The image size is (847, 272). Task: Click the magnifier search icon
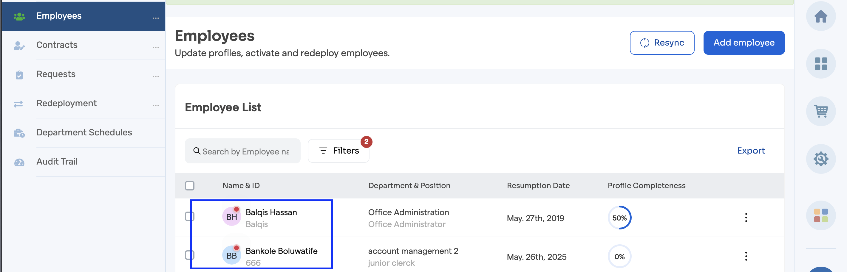197,151
